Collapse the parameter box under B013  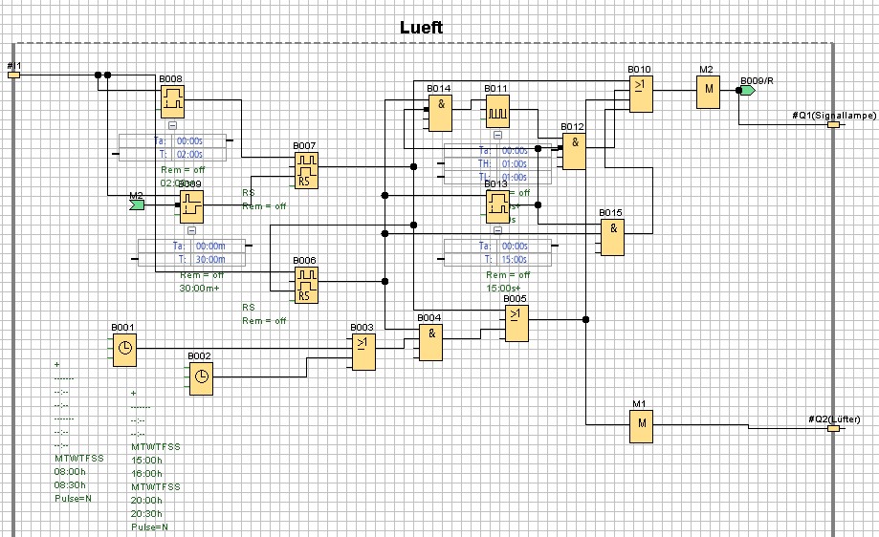(x=496, y=230)
